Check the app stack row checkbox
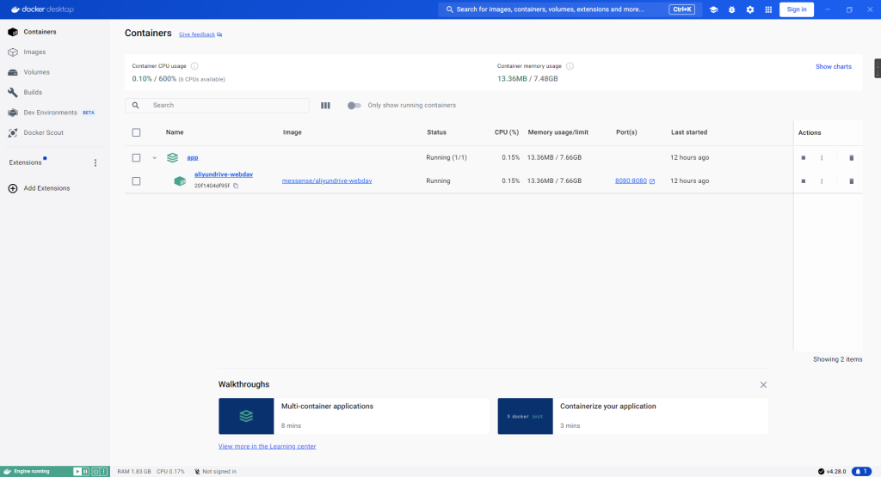 coord(136,157)
